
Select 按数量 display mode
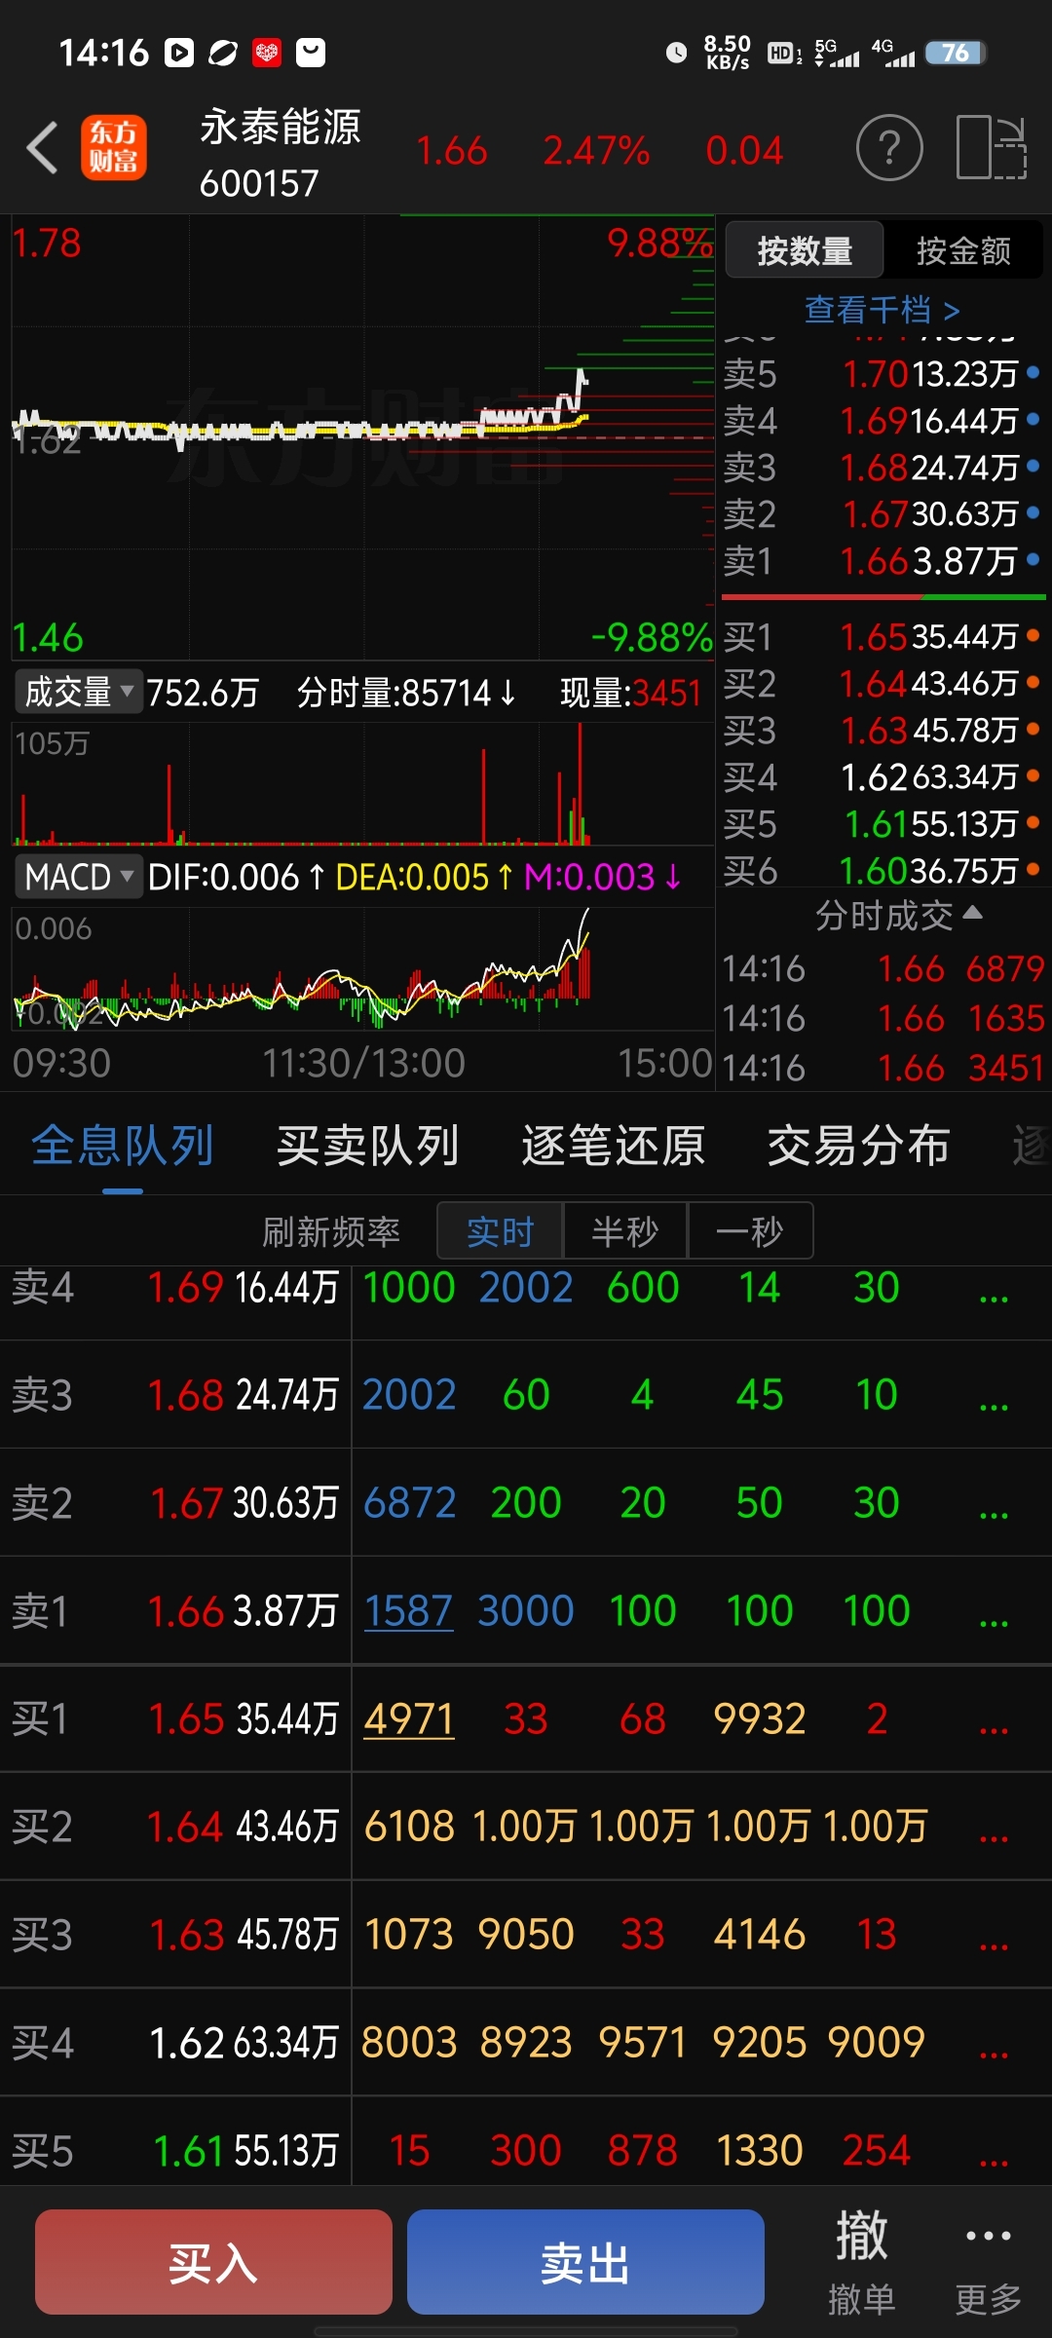tap(805, 250)
